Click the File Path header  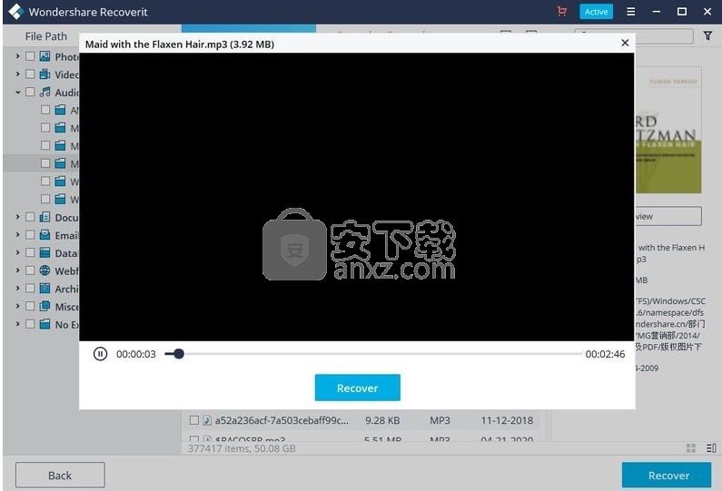coord(46,36)
